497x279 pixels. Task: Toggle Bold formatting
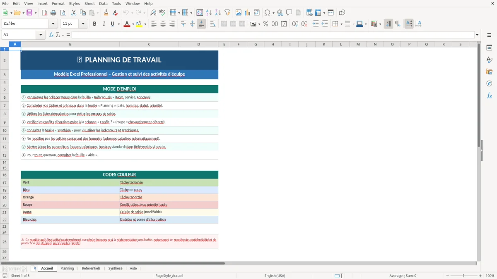coord(95,24)
